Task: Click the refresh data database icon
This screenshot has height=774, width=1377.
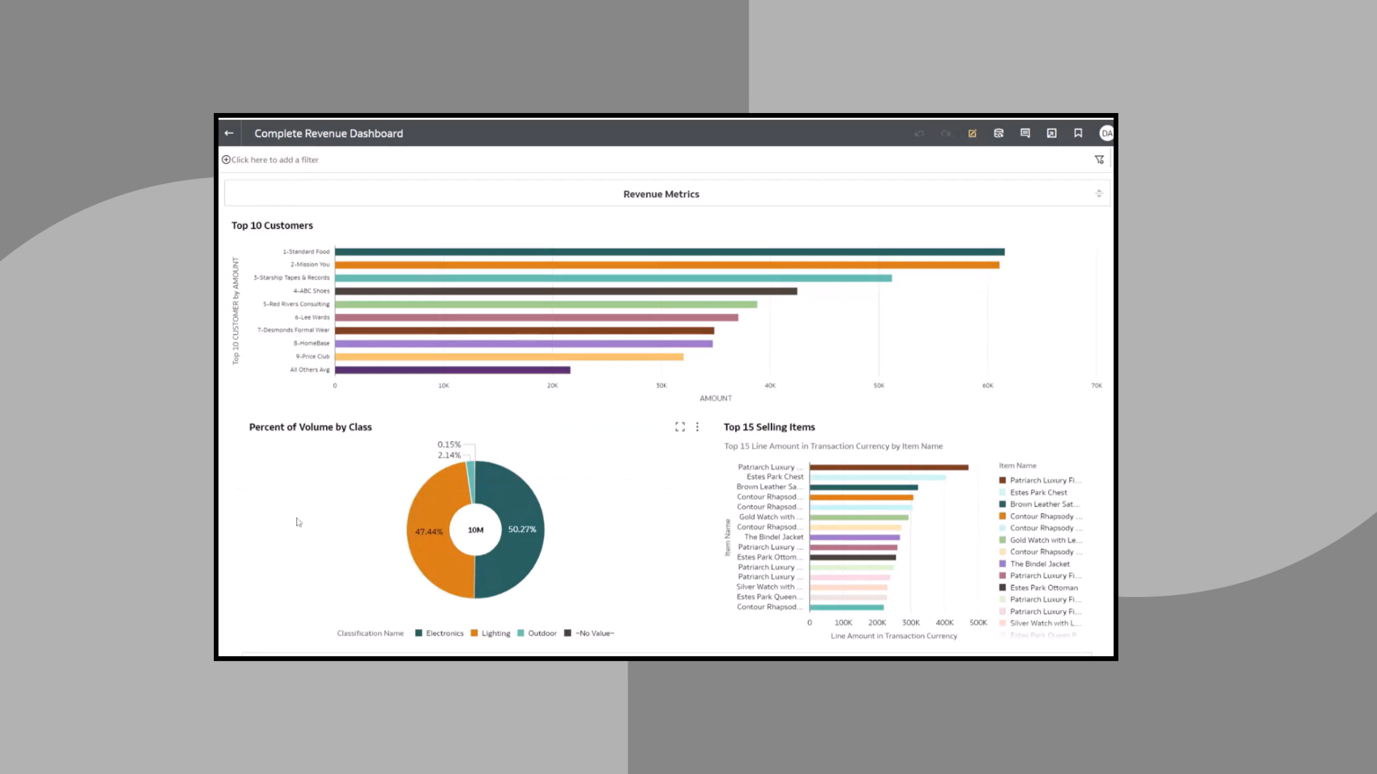Action: click(x=999, y=133)
